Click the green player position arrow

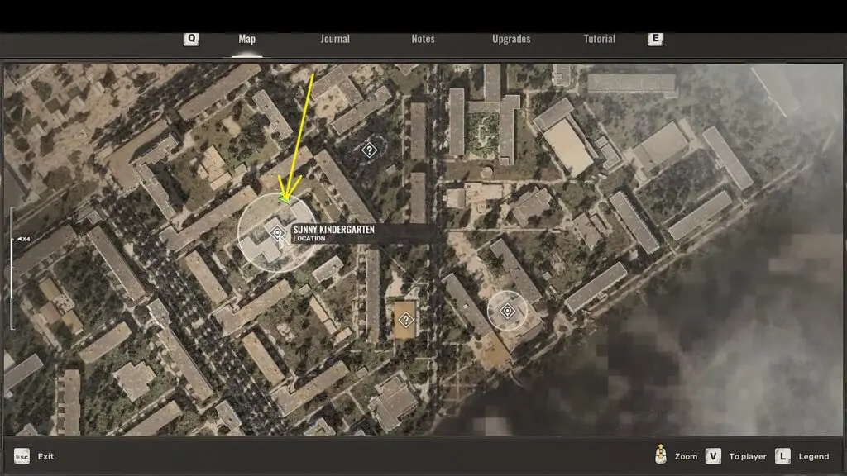coord(285,198)
